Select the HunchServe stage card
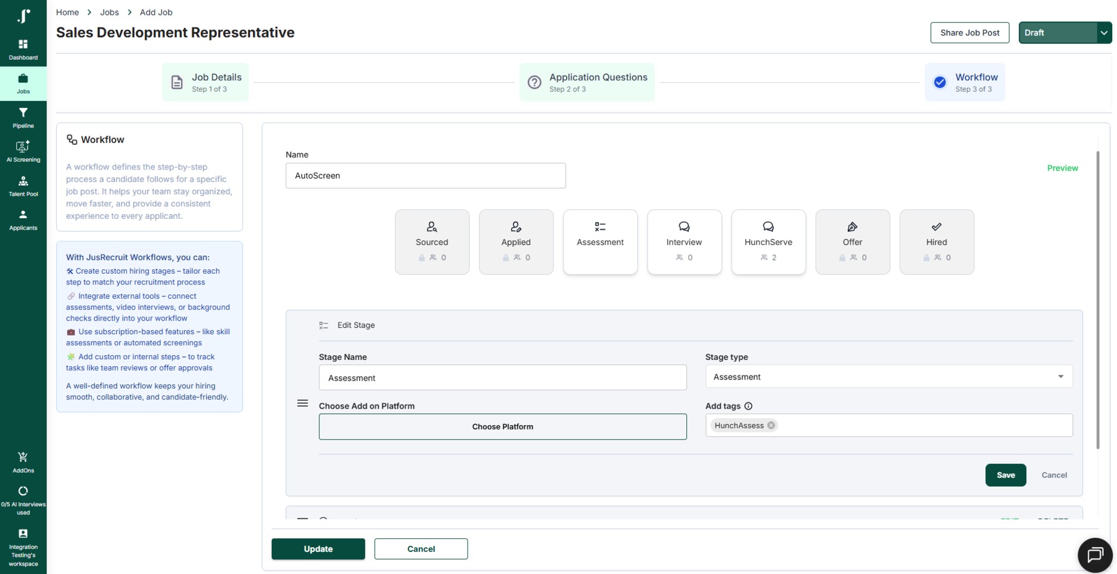Image resolution: width=1117 pixels, height=574 pixels. click(x=768, y=242)
